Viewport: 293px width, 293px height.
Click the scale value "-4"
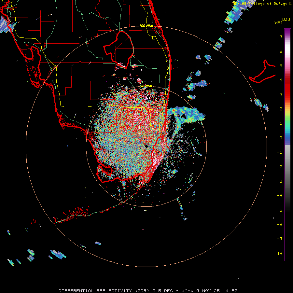click(x=280, y=195)
